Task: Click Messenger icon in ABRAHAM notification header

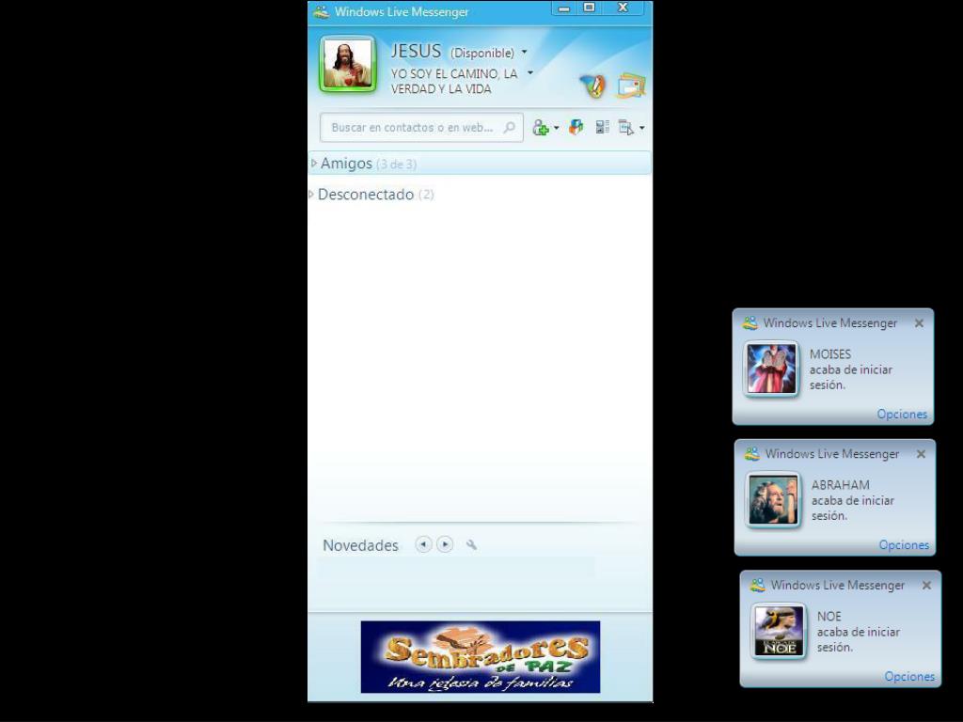Action: [x=751, y=454]
